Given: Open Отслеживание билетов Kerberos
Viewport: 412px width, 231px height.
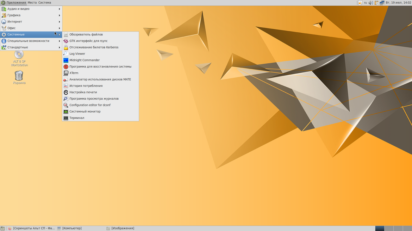Looking at the screenshot, I should tap(100, 47).
